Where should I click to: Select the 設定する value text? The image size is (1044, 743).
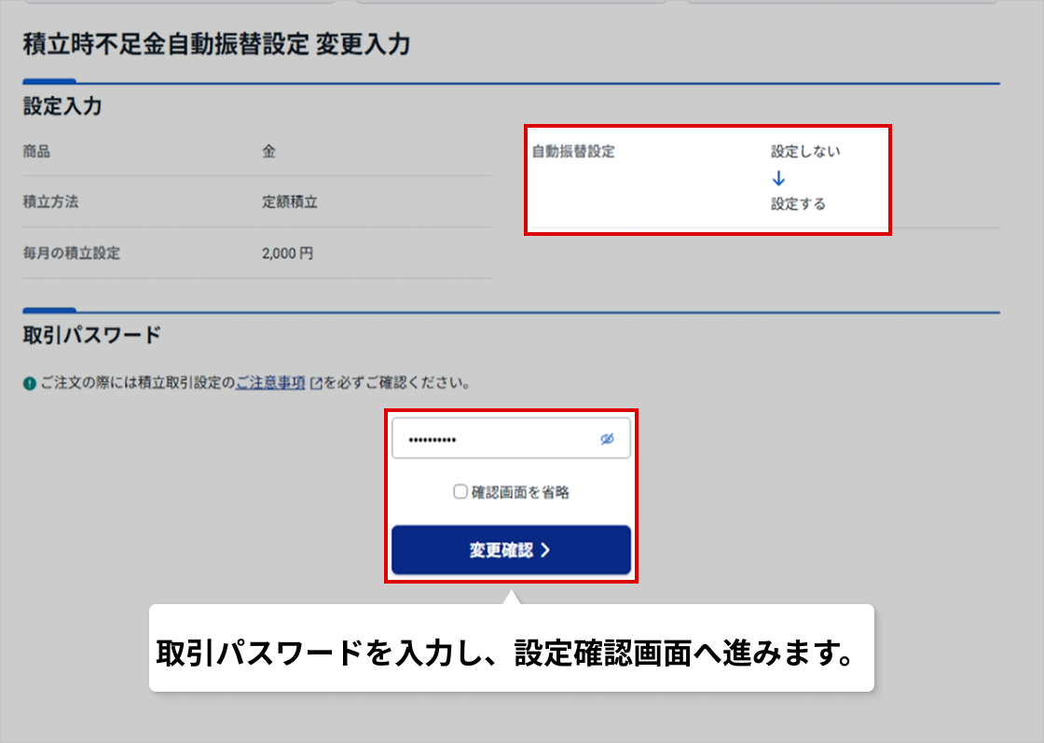tap(798, 204)
